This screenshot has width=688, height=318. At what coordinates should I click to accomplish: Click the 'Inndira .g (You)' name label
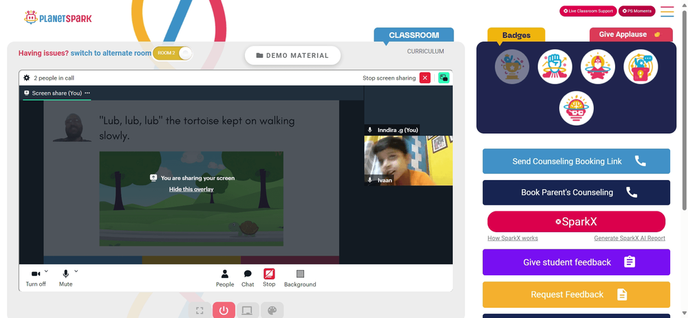(x=398, y=130)
